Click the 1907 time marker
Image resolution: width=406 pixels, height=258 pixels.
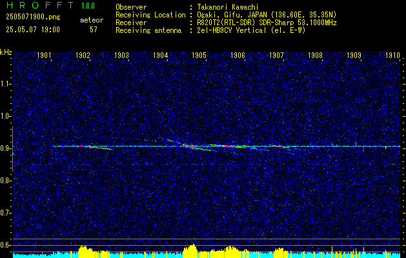[x=276, y=55]
